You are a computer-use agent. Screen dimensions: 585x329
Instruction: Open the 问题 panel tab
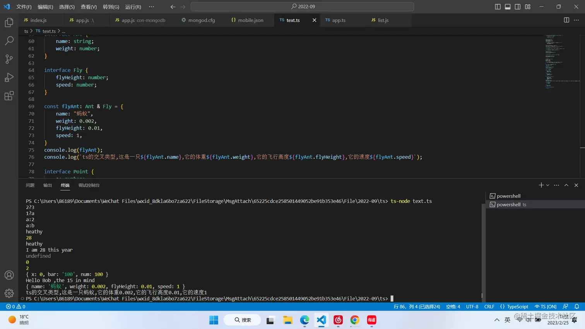[x=30, y=185]
